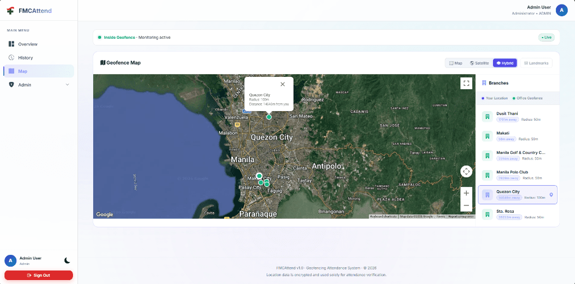Sign out of the application
Viewport: 575px width, 284px height.
click(x=39, y=275)
